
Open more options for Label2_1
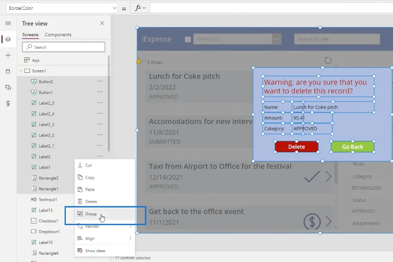tap(100, 146)
